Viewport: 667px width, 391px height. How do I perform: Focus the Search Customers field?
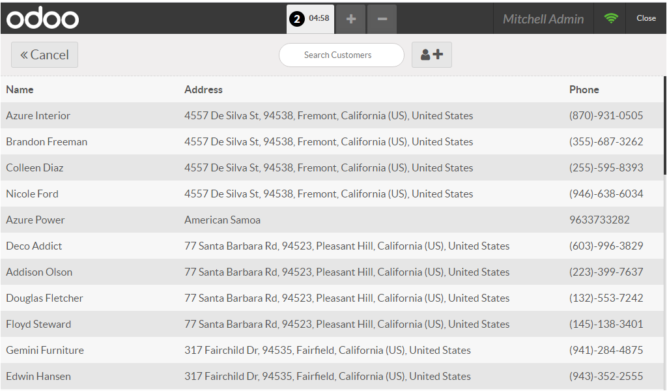(341, 55)
